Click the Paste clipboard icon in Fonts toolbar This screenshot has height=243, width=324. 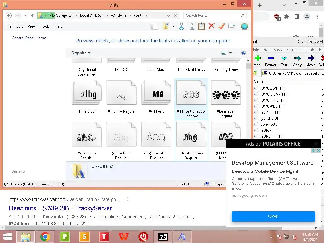coord(201,26)
